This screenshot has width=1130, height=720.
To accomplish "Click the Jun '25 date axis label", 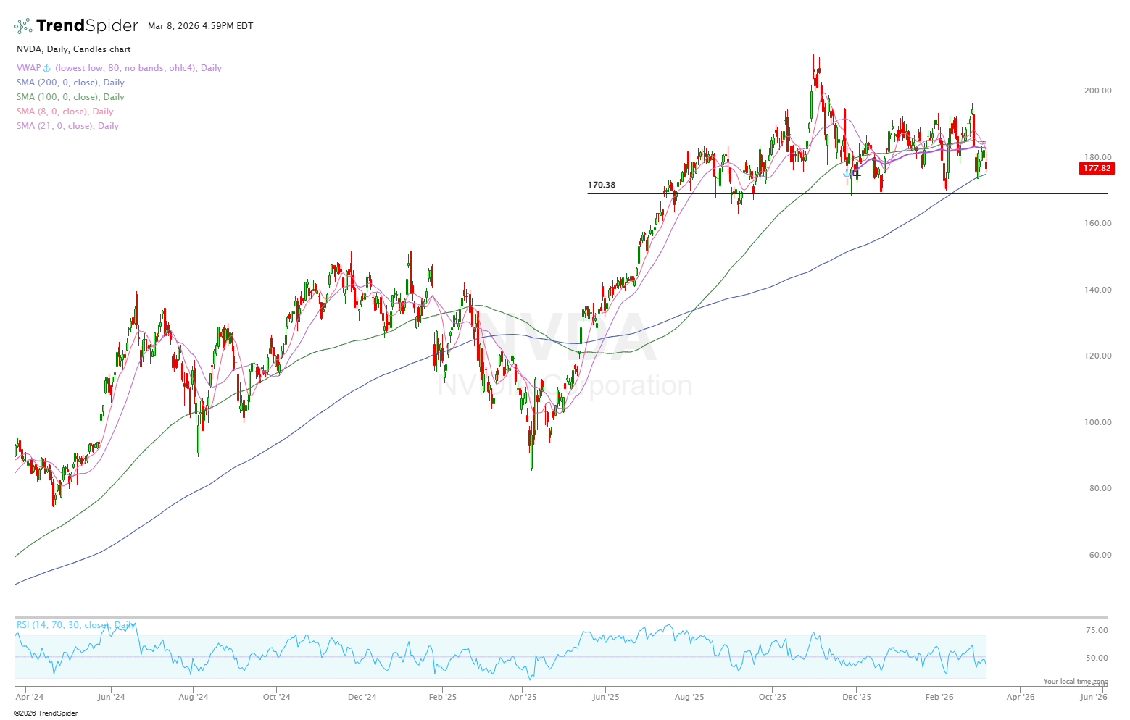I will [x=605, y=697].
